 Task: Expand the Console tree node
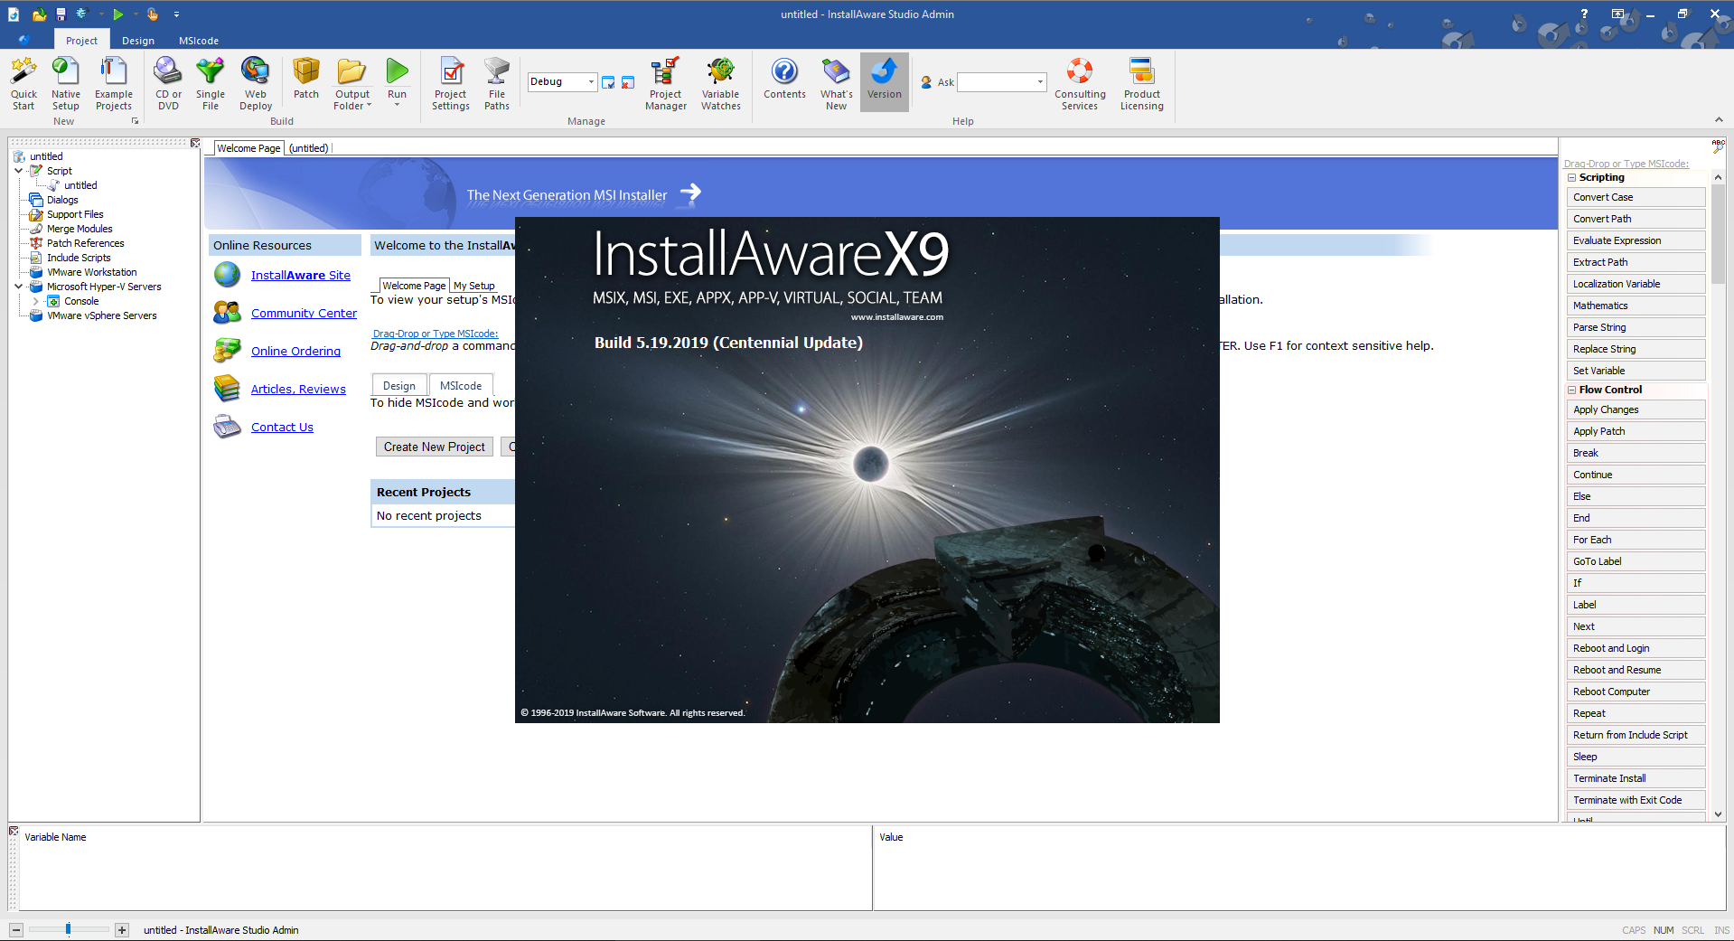tap(36, 301)
